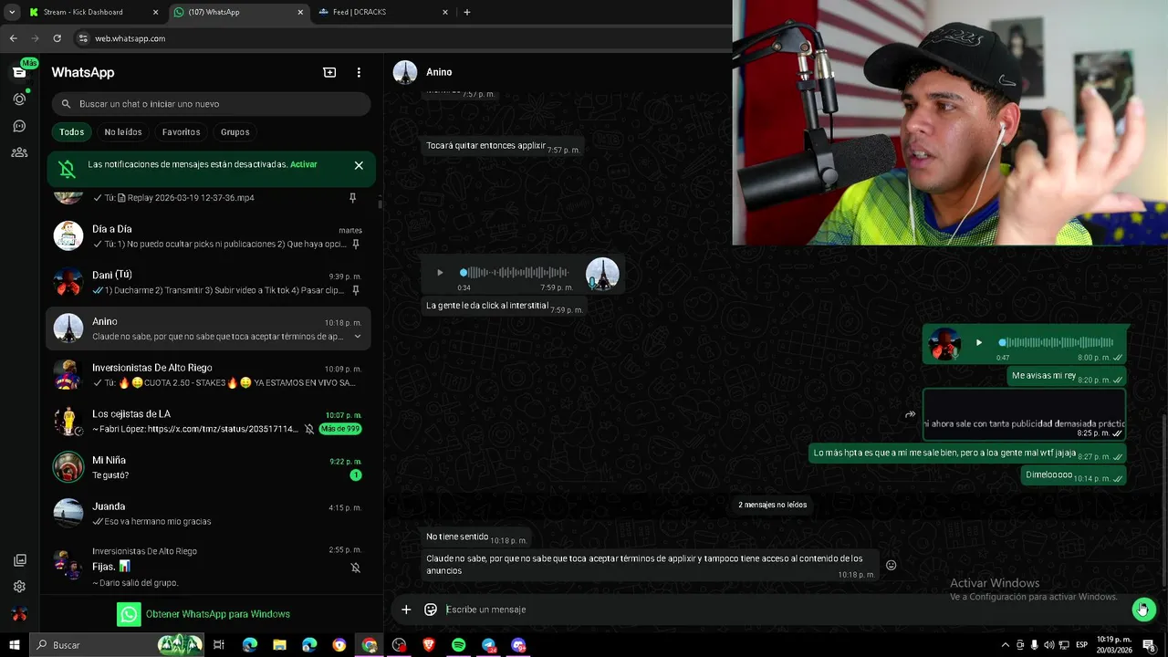
Task: Select the Favoritos filter tab
Action: 181,132
